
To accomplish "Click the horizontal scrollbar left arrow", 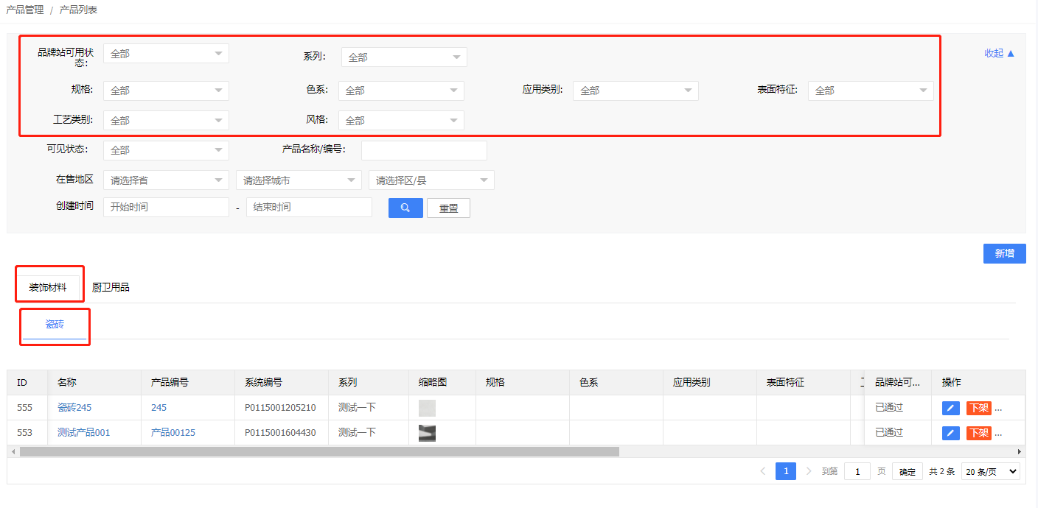I will coord(13,451).
